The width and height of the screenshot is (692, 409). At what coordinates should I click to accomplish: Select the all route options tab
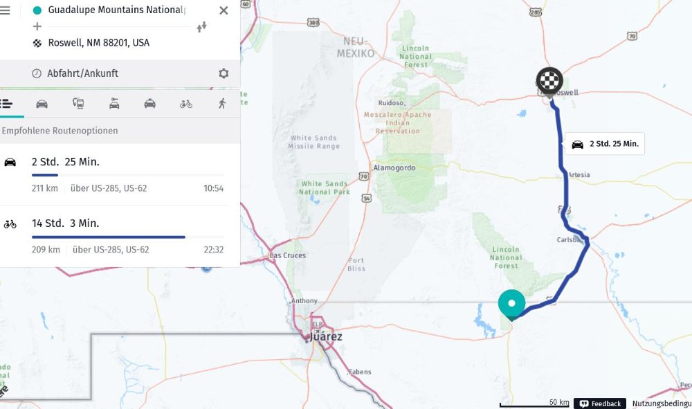[x=6, y=104]
